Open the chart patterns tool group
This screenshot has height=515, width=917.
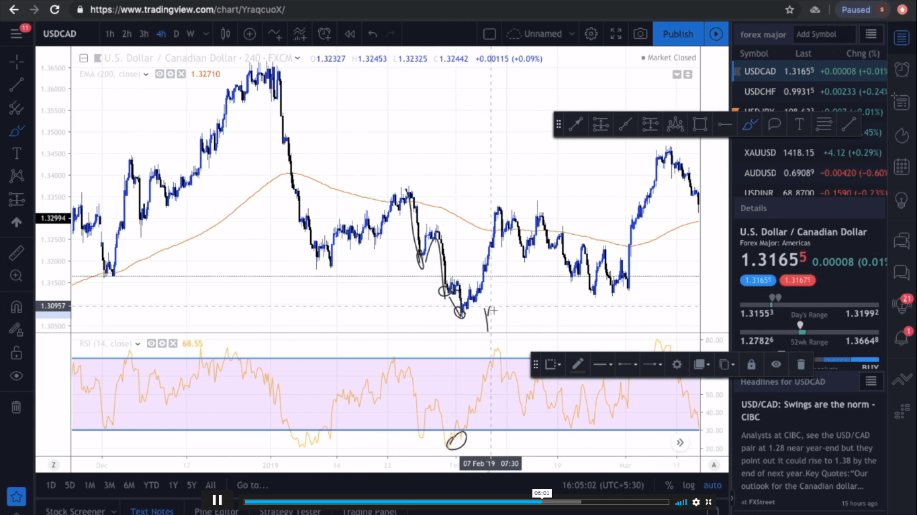coord(17,176)
